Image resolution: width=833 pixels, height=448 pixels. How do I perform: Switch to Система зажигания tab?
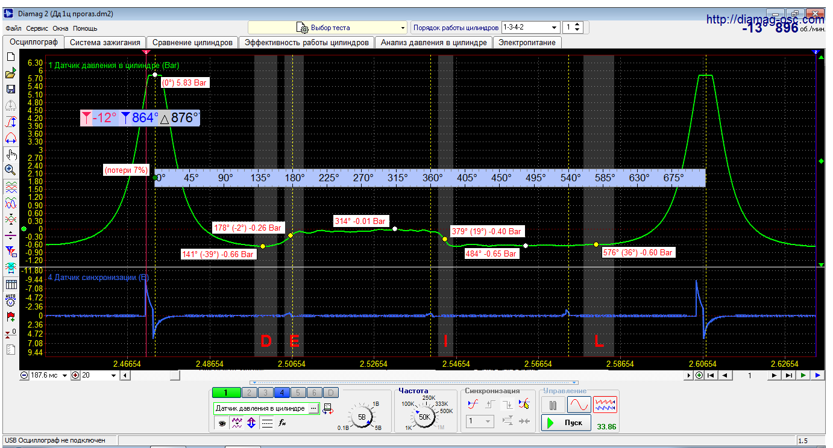coord(105,42)
